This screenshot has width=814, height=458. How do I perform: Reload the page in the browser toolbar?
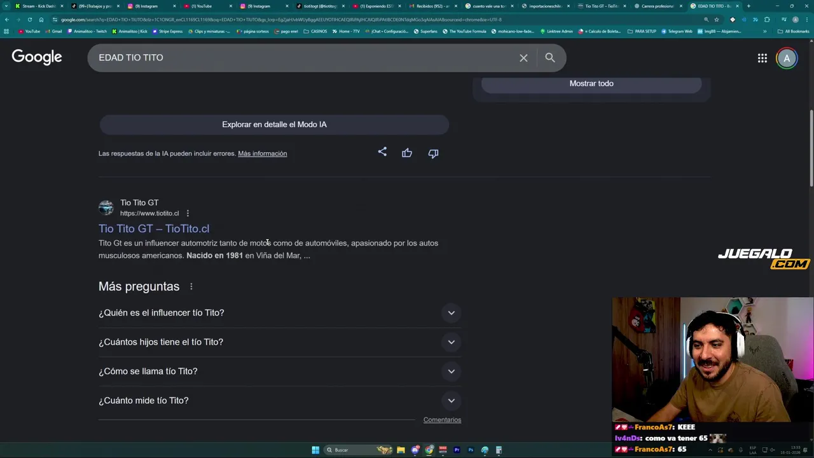[30, 20]
